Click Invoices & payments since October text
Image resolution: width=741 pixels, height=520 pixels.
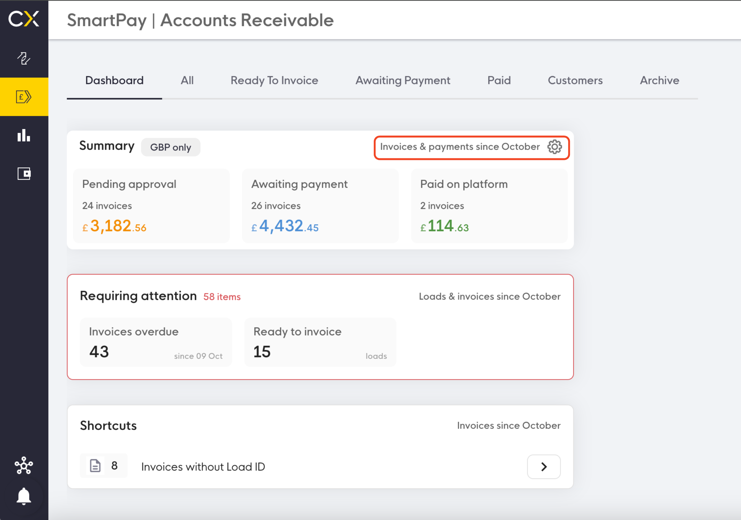point(459,147)
